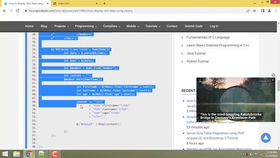Expand the Compilers dropdown menu

112,26
